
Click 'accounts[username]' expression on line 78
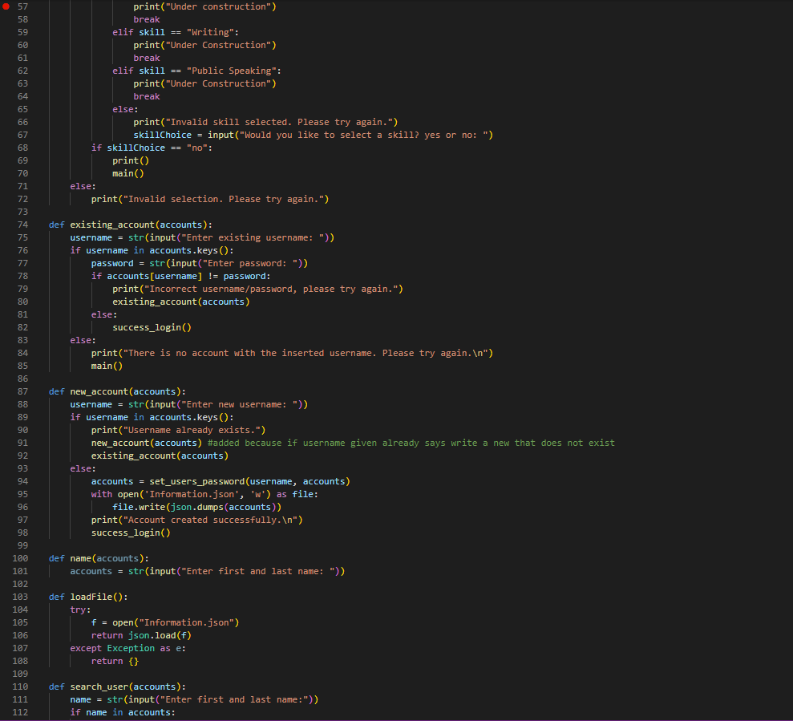tap(155, 276)
